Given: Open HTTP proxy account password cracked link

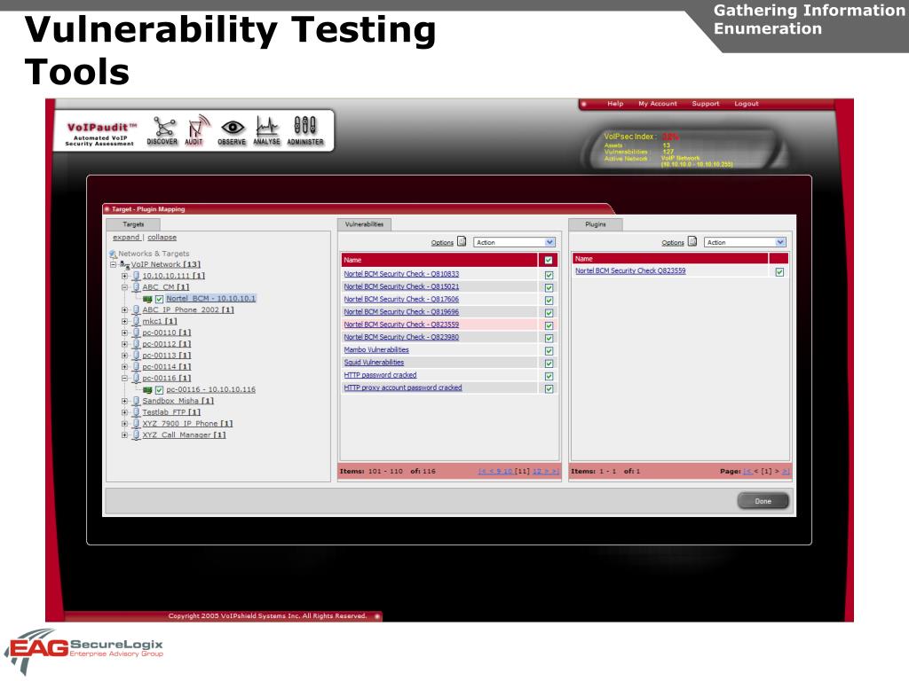Looking at the screenshot, I should pyautogui.click(x=403, y=388).
